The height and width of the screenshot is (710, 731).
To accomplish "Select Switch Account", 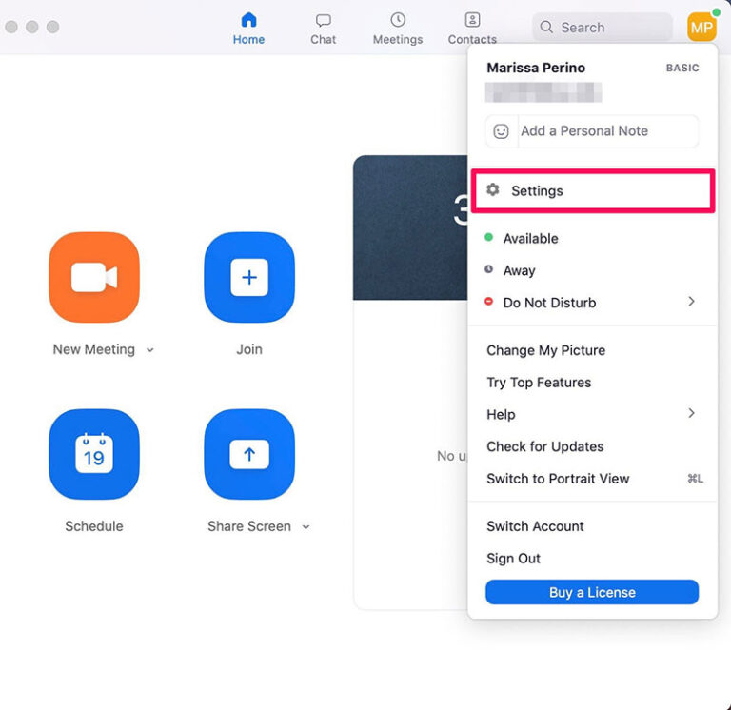I will click(x=535, y=526).
